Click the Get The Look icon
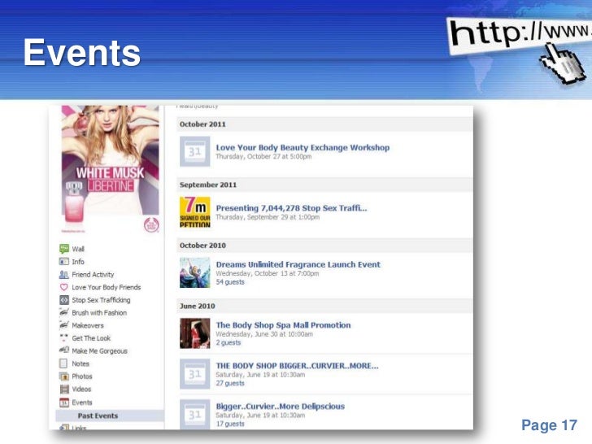 coord(64,338)
